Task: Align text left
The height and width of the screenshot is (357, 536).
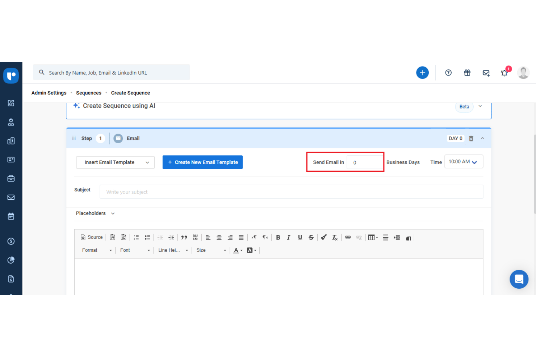Action: [208, 238]
